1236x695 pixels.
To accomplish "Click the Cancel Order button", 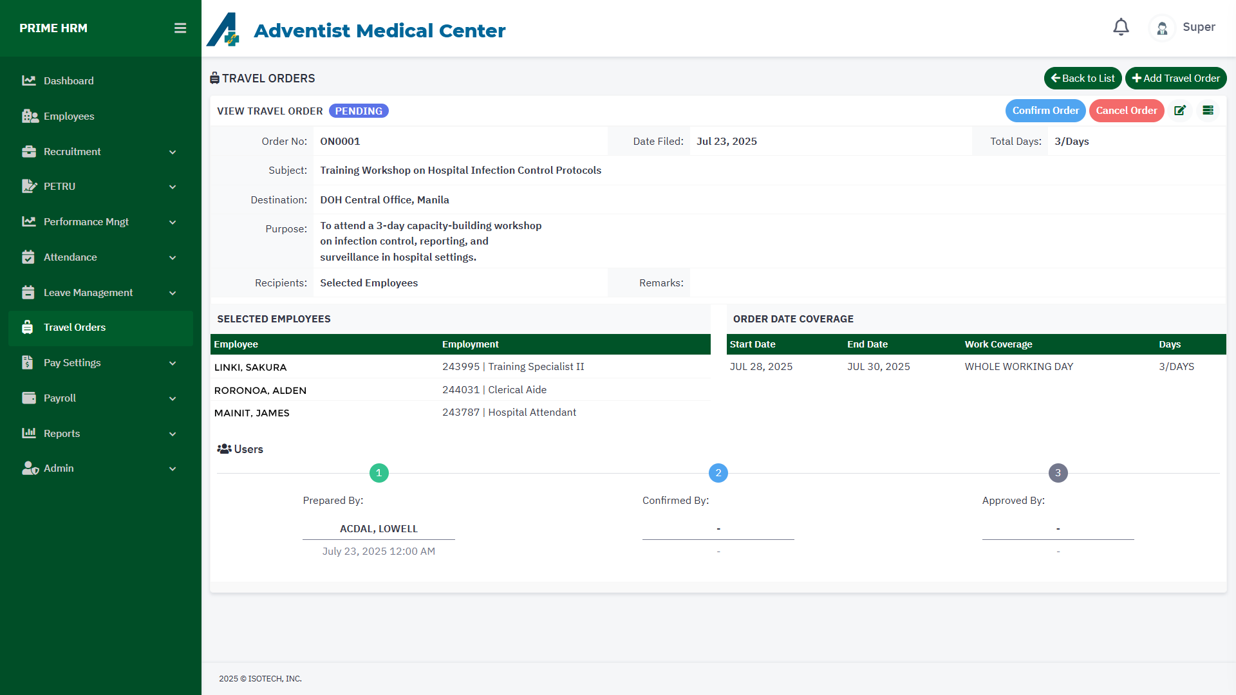I will click(1126, 111).
